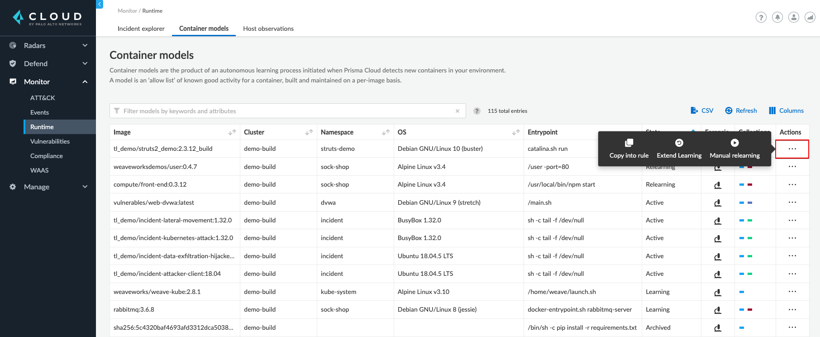Click the vulnerables/web-dvwa:latest image cell
Viewport: 820px width, 337px height.
tap(175, 202)
